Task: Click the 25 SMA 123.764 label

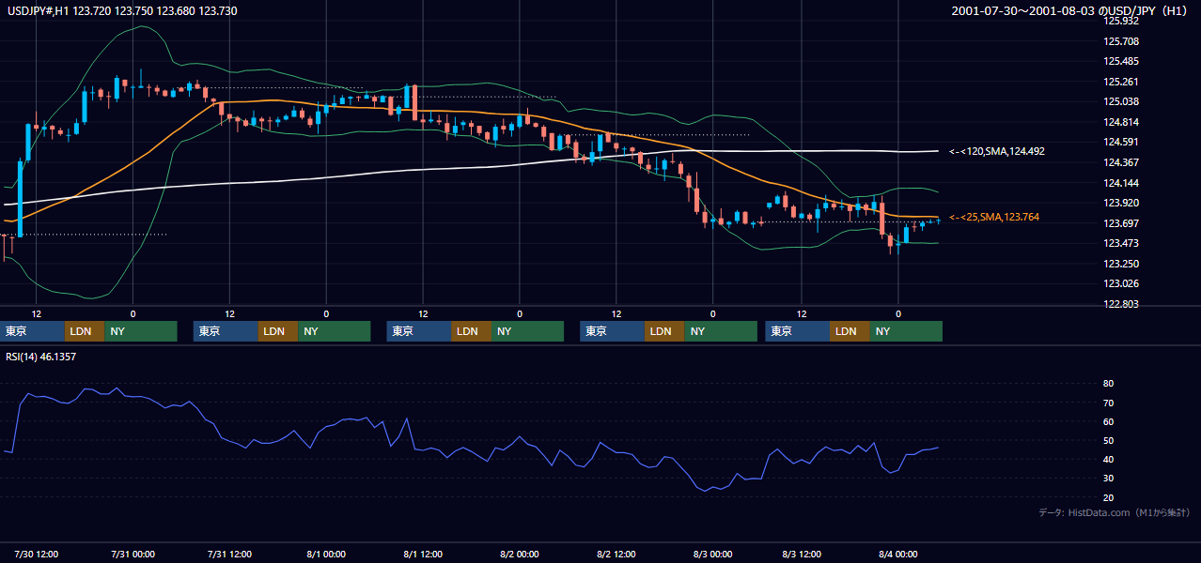Action: pyautogui.click(x=994, y=217)
